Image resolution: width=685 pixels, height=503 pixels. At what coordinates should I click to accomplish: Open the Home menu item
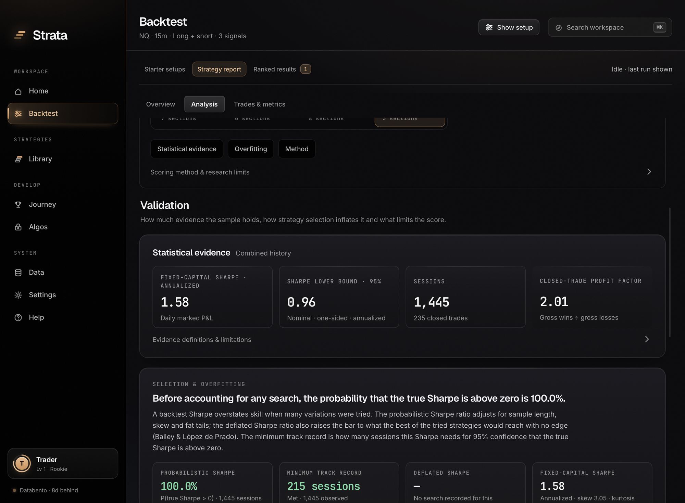(x=63, y=91)
